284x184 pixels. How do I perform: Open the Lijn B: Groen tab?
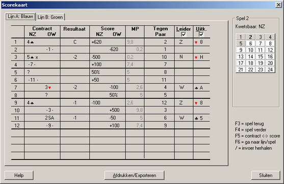click(50, 17)
